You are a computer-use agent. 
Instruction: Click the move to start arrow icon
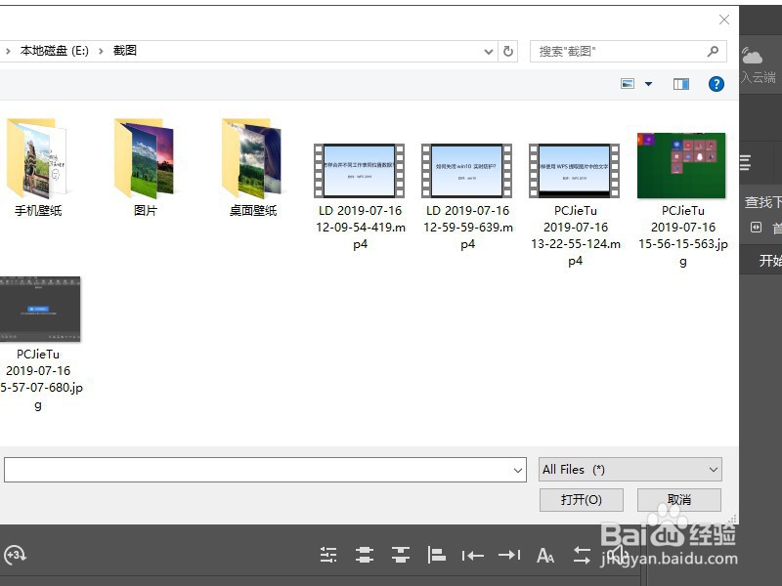click(x=473, y=555)
